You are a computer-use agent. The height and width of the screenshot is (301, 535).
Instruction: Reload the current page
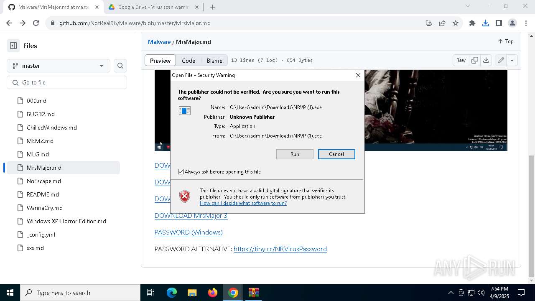[36, 23]
